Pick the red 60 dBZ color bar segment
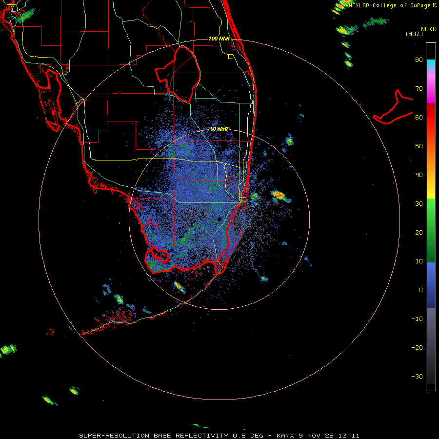The height and width of the screenshot is (439, 439). tap(431, 118)
